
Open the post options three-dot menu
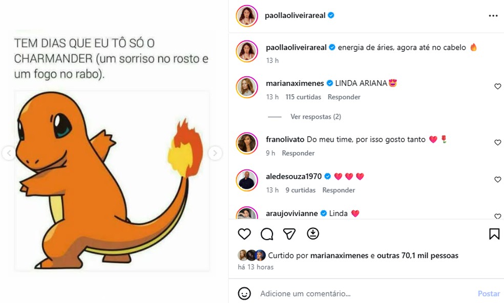pos(493,15)
